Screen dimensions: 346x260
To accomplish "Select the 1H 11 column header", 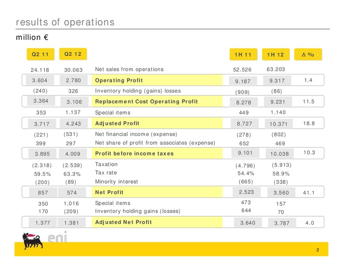I will (243, 55).
